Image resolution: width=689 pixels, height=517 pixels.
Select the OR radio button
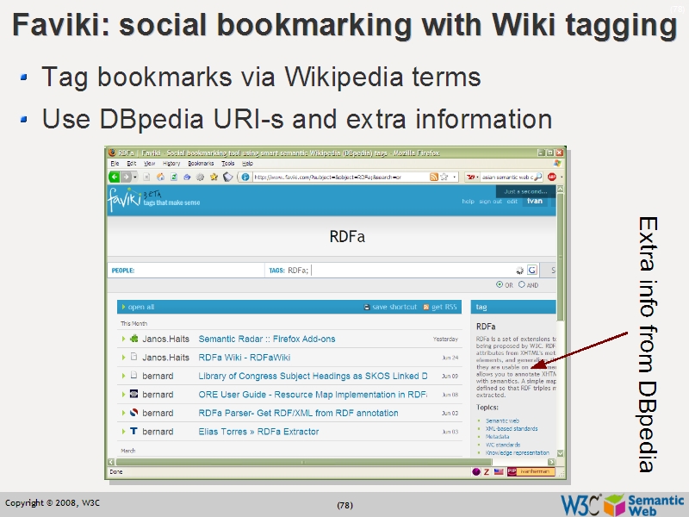pos(500,283)
